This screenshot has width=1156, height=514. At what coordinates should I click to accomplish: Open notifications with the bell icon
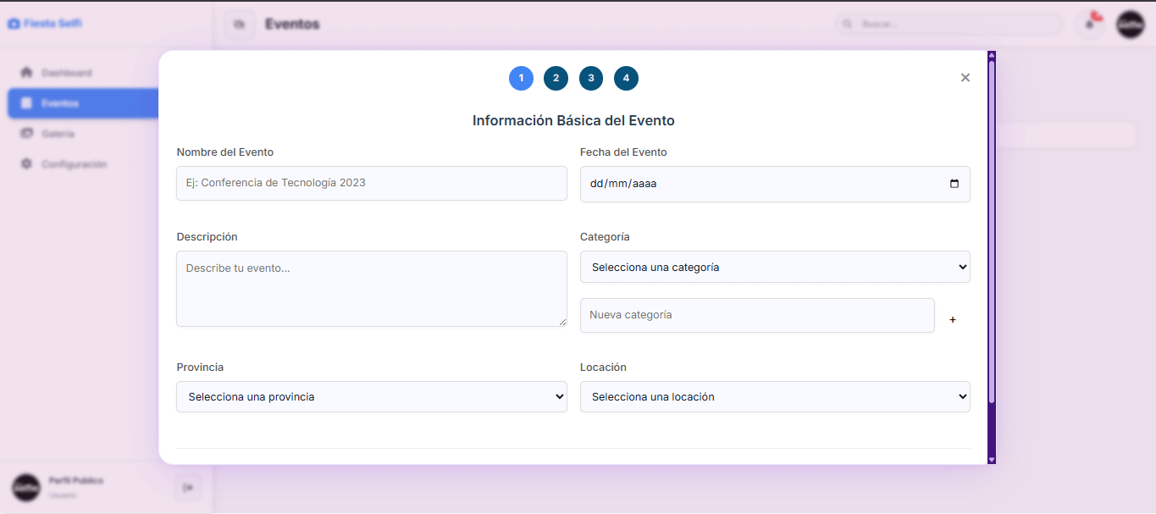click(x=1090, y=25)
